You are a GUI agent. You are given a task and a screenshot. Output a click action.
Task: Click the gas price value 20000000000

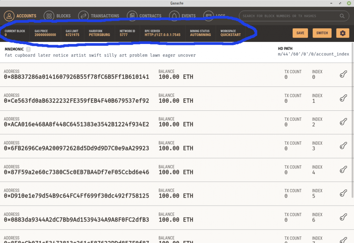(45, 35)
